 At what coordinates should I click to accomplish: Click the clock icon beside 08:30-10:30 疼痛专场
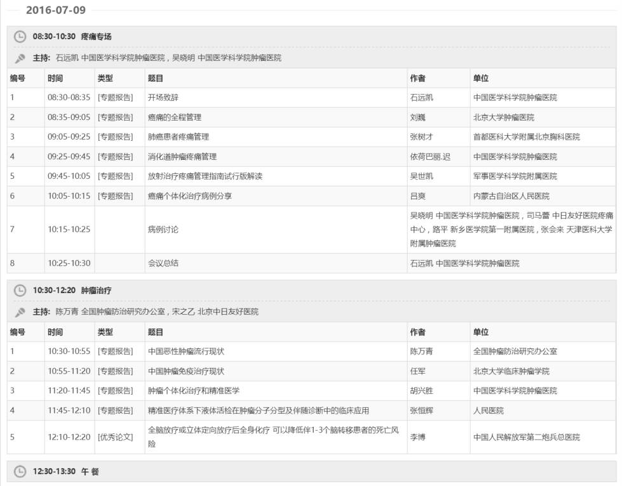20,36
